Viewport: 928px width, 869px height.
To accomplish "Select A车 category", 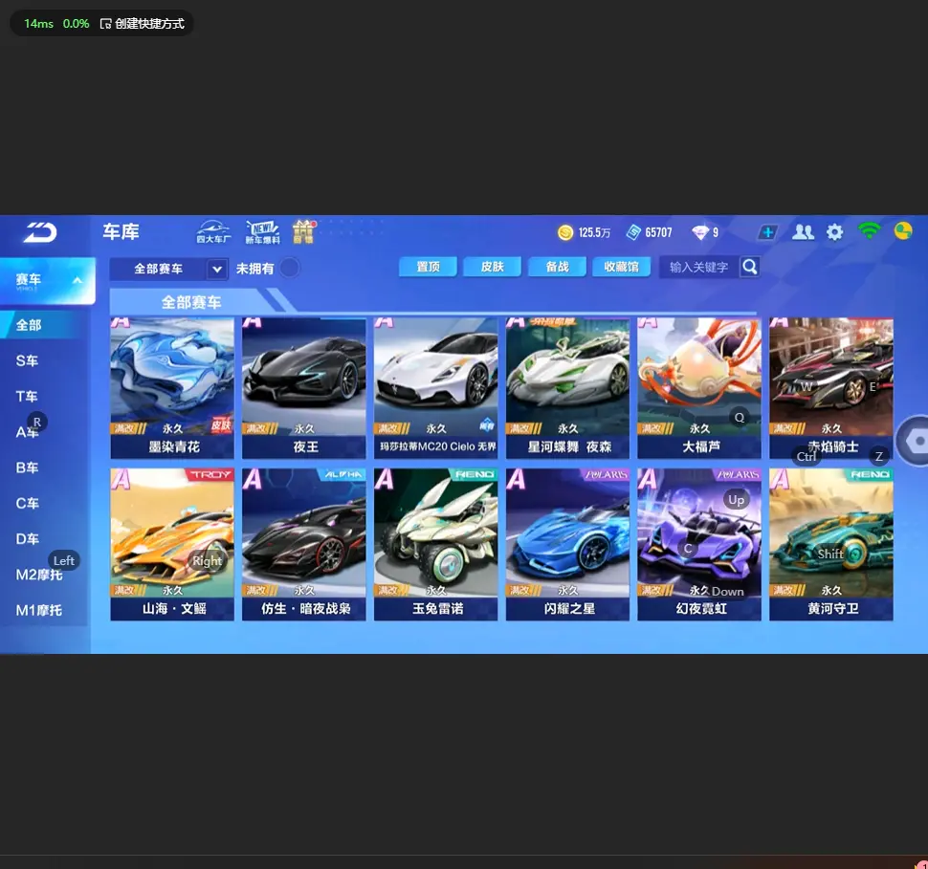I will coord(27,432).
